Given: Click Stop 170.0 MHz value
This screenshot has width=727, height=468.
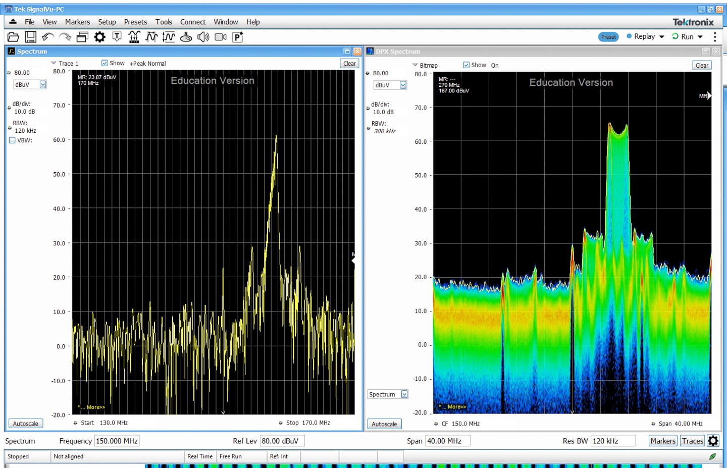Looking at the screenshot, I should 316,423.
